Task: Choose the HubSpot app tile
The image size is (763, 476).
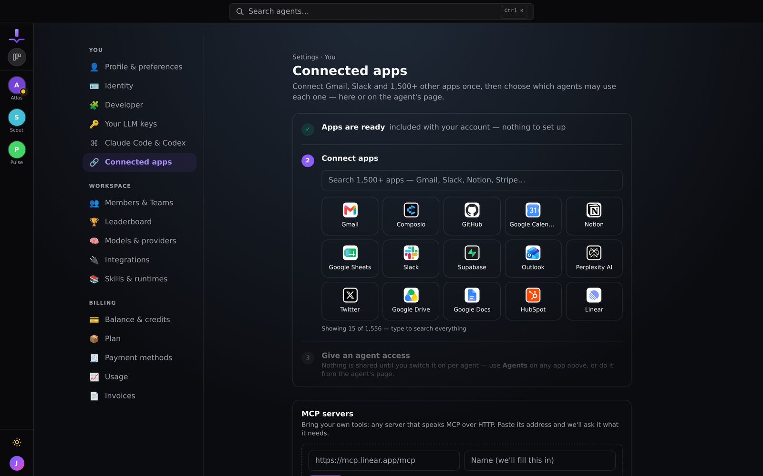Action: pos(533,301)
